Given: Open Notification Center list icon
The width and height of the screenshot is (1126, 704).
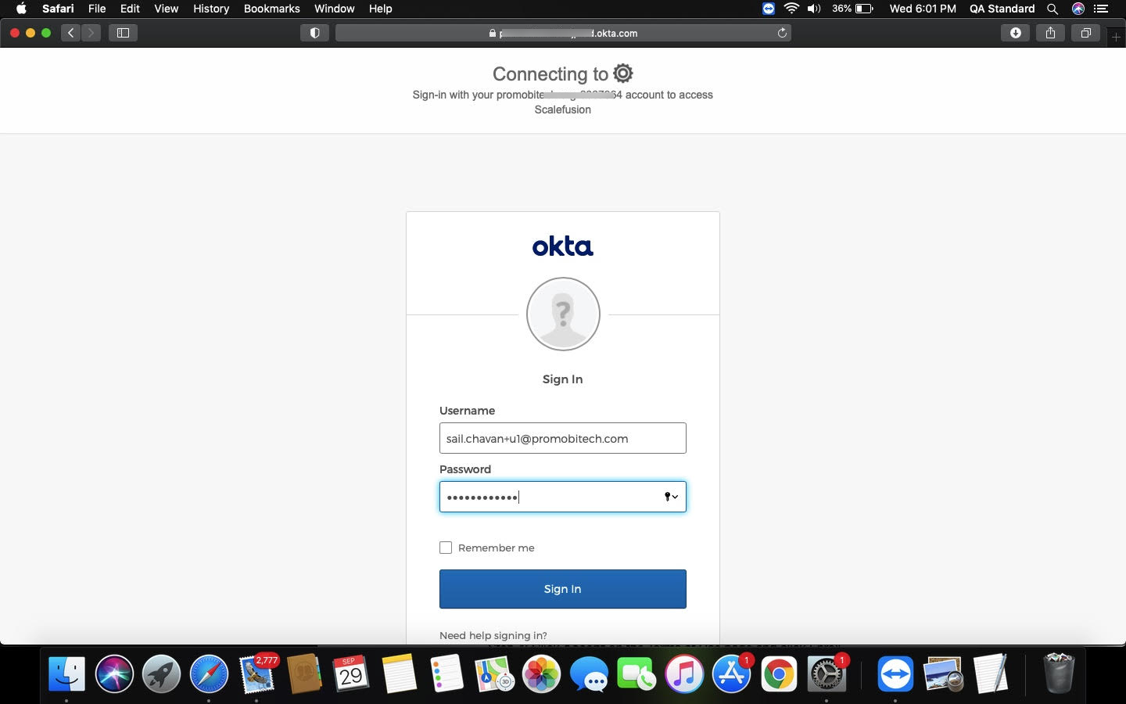Looking at the screenshot, I should [x=1101, y=9].
